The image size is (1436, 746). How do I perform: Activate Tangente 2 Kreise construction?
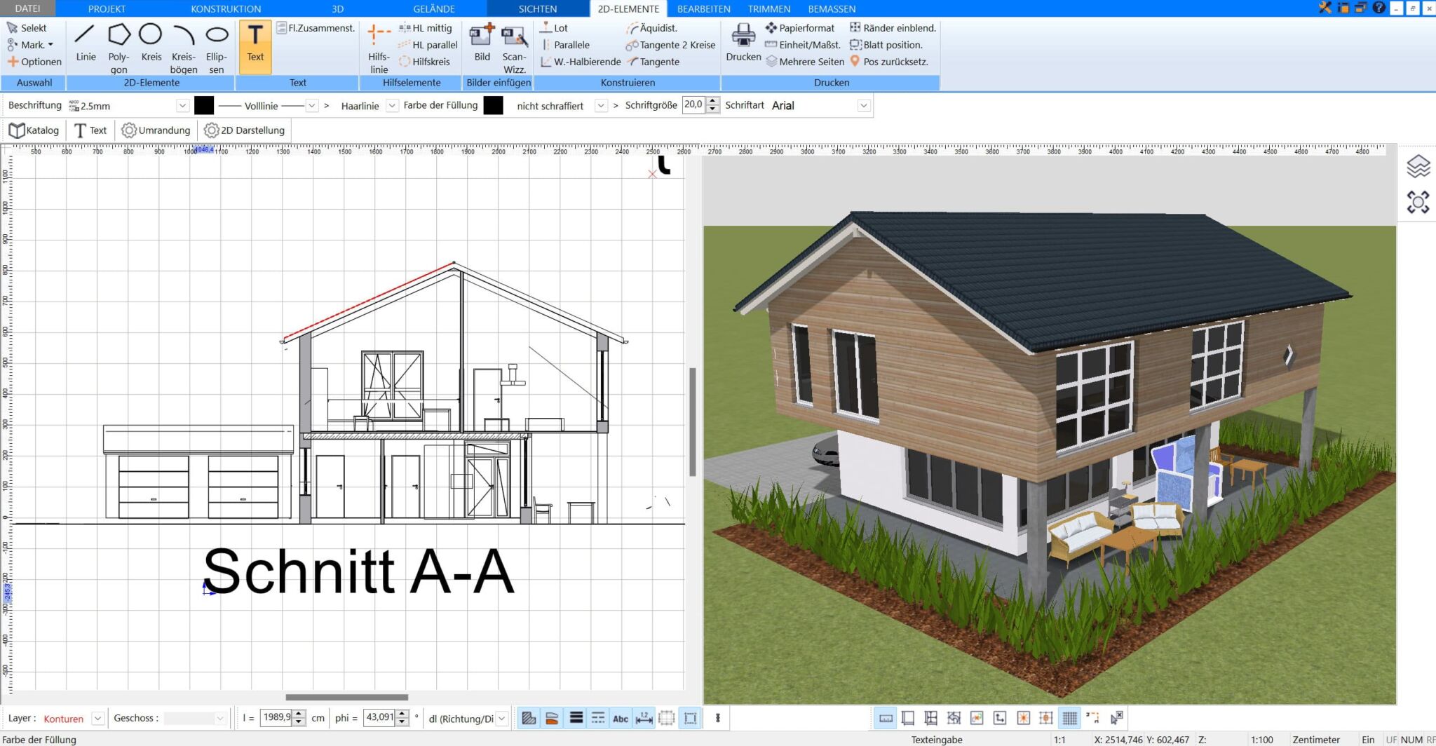pos(670,44)
